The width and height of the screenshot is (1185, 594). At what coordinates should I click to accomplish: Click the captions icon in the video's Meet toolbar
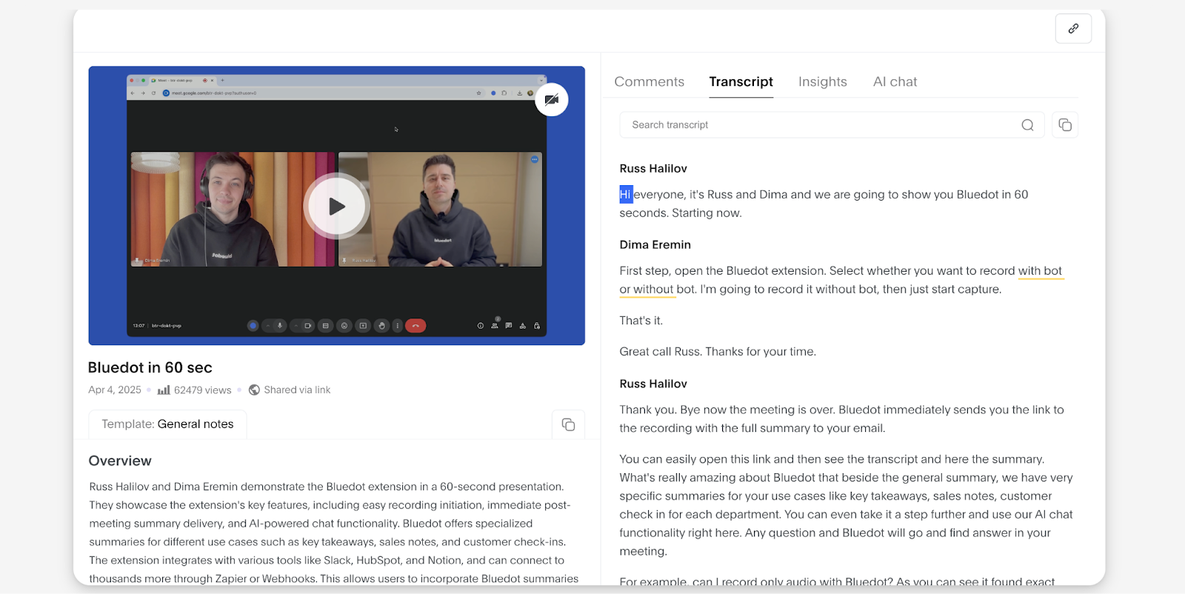click(x=326, y=326)
